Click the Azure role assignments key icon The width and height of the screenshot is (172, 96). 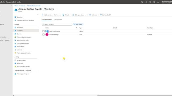[x=15, y=53]
